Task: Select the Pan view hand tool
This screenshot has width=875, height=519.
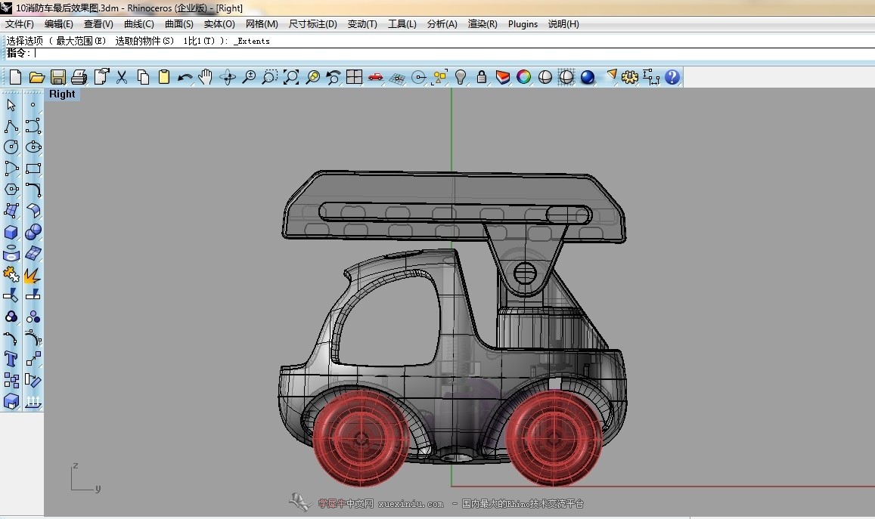Action: tap(206, 77)
